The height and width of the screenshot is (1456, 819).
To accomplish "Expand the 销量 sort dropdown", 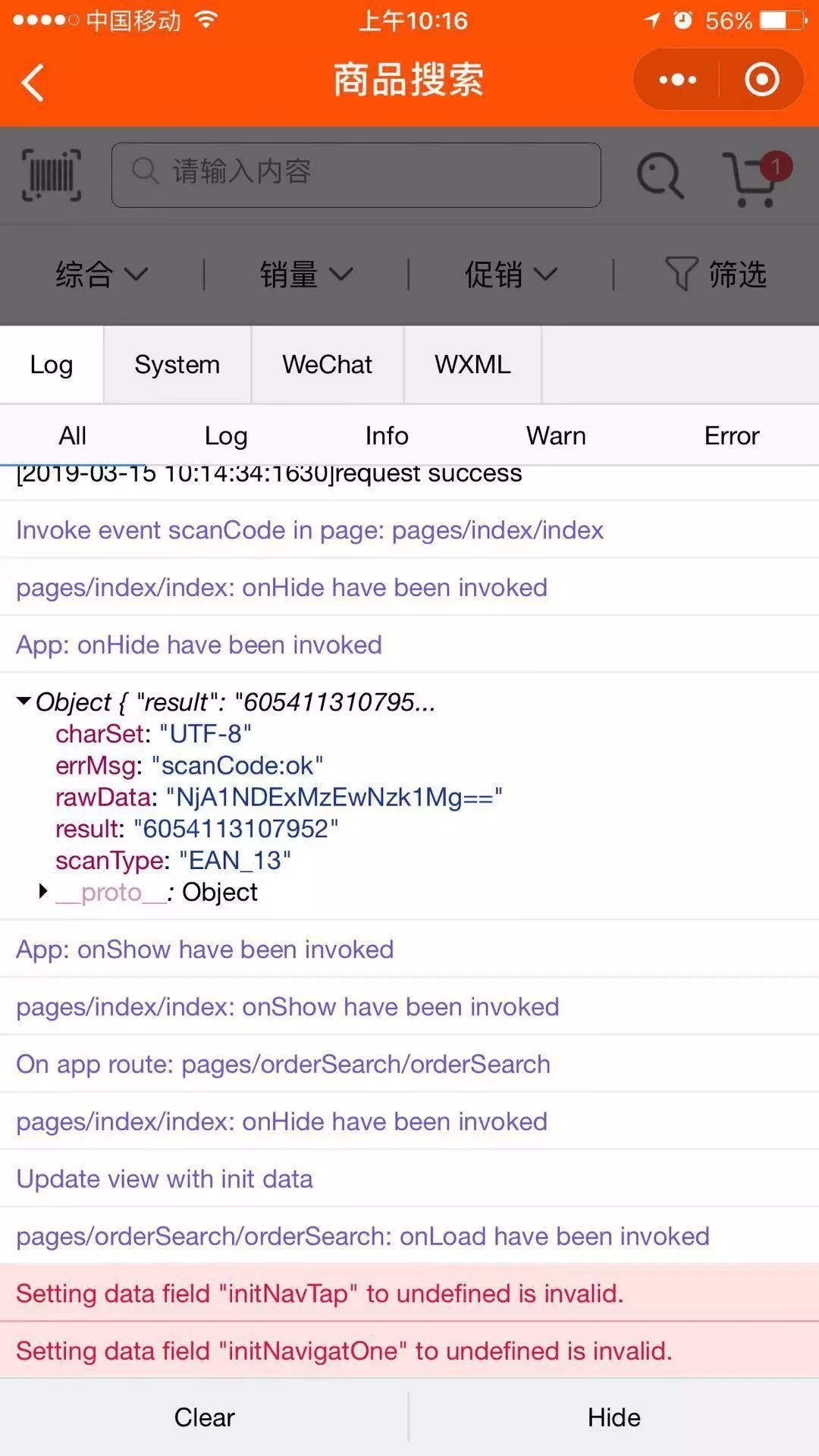I will 306,274.
